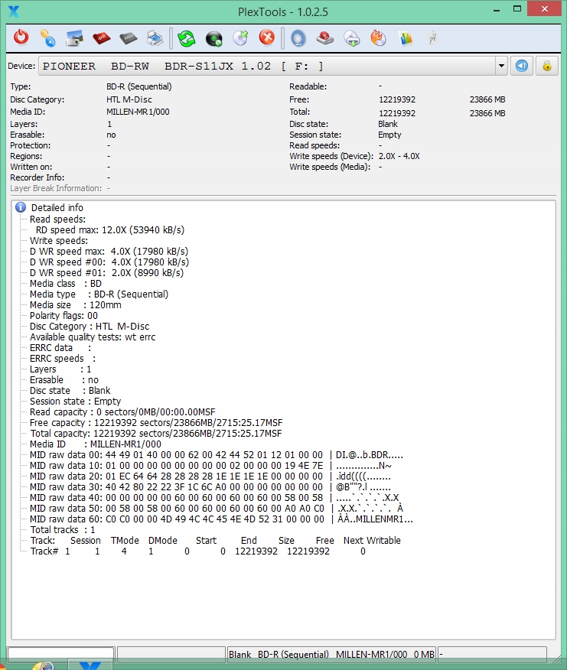
Task: Toggle the padlock drive lock button
Action: point(546,66)
